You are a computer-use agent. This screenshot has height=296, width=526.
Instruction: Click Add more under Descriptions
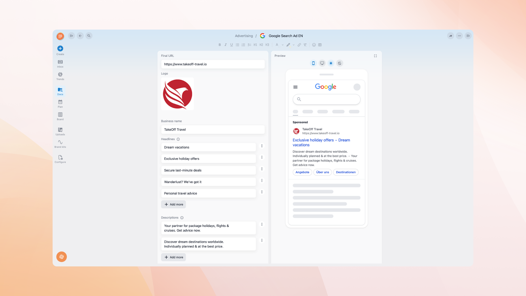(173, 257)
